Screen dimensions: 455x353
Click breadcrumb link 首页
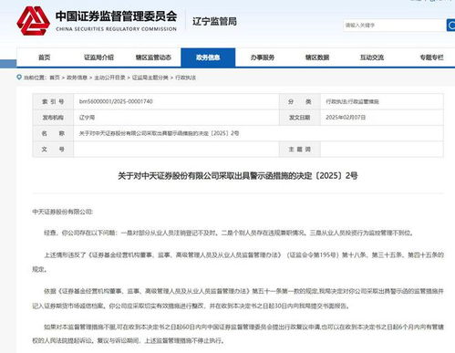(55, 78)
